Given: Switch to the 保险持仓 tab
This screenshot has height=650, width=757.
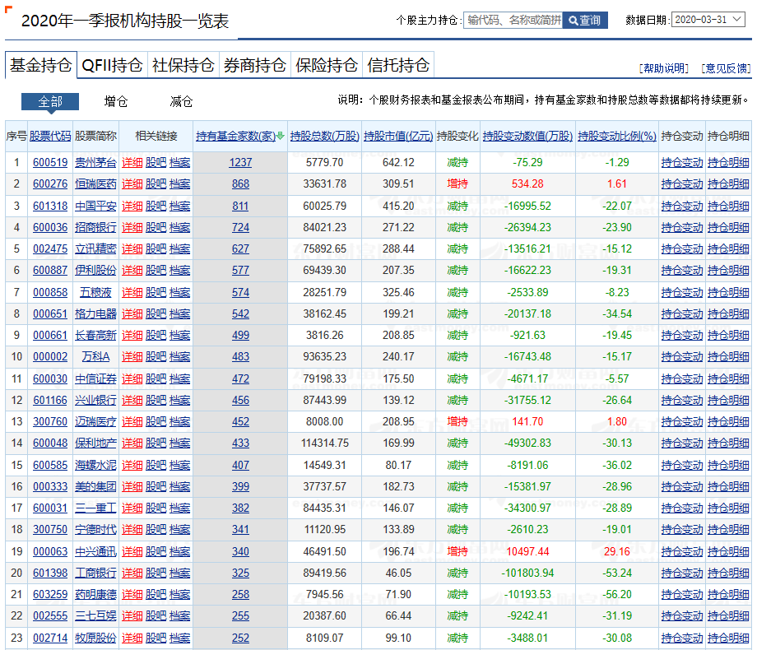Looking at the screenshot, I should (x=327, y=65).
